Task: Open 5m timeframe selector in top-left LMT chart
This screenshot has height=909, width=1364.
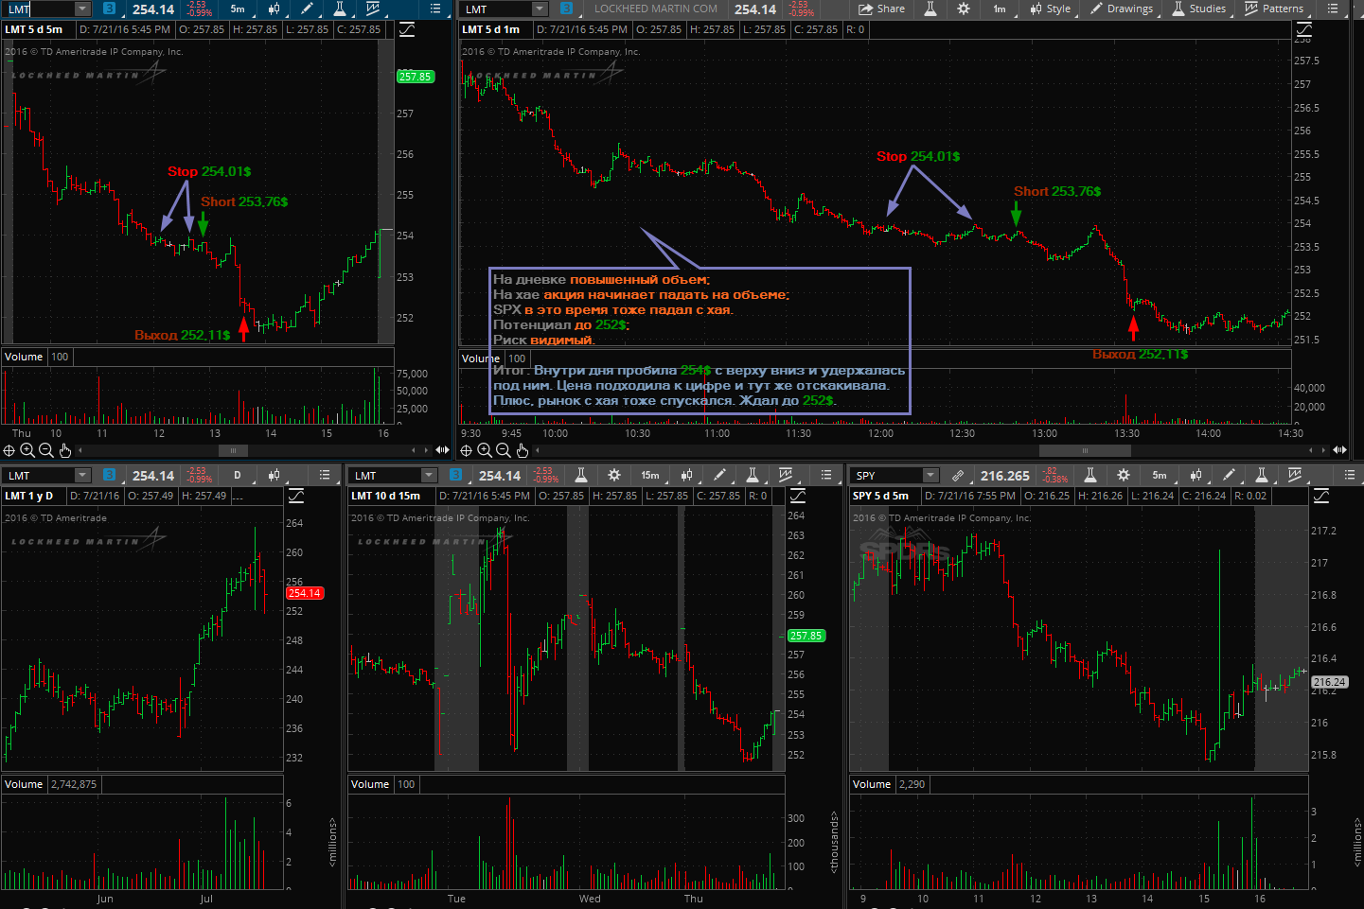Action: click(x=238, y=9)
